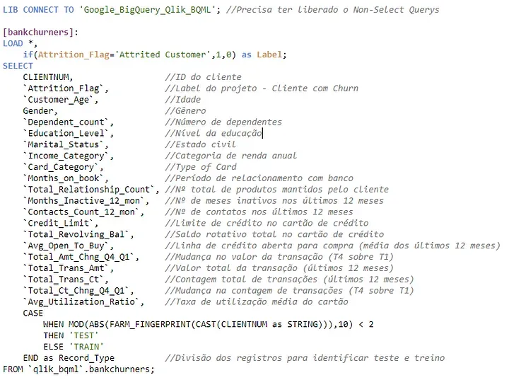This screenshot has height=380, width=509.
Task: Click the `Total_Ct_Chng_Q4_Q1` field
Action: (x=78, y=291)
